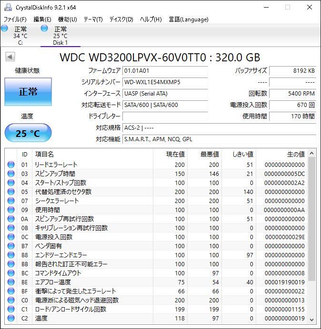The height and width of the screenshot is (329, 321).
Task: Select the C: drive tab at 34 °C
Action: 20,36
